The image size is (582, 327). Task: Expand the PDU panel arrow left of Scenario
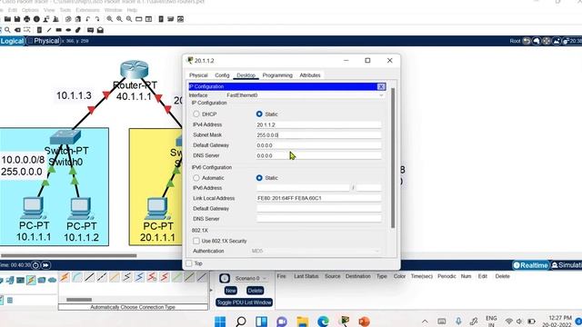click(211, 290)
